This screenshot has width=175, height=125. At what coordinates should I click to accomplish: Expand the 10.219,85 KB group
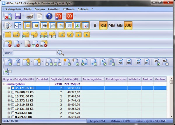pyautogui.click(x=8, y=105)
